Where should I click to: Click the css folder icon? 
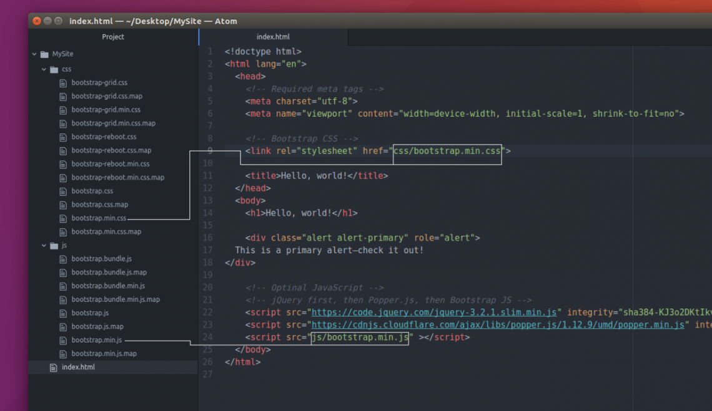click(54, 69)
